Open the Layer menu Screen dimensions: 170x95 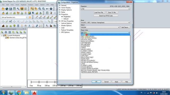click(37, 5)
